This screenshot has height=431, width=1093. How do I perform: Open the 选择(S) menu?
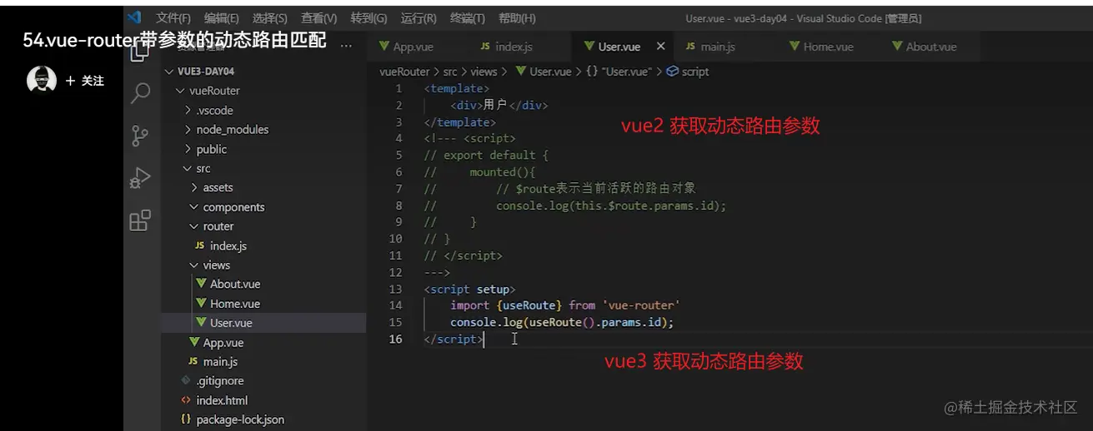tap(270, 18)
